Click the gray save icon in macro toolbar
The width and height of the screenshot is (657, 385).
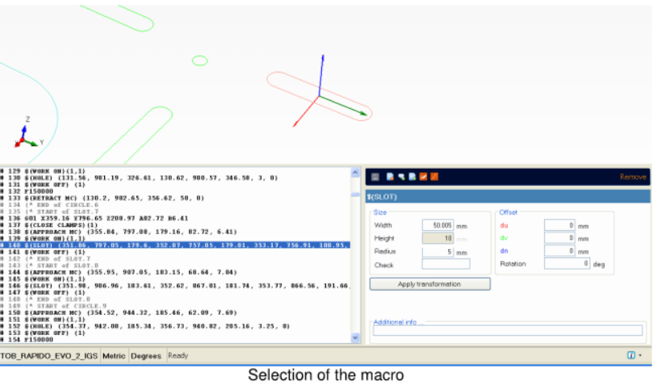tap(375, 177)
